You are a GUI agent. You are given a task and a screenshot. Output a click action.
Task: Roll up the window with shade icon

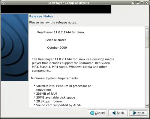tap(133, 3)
